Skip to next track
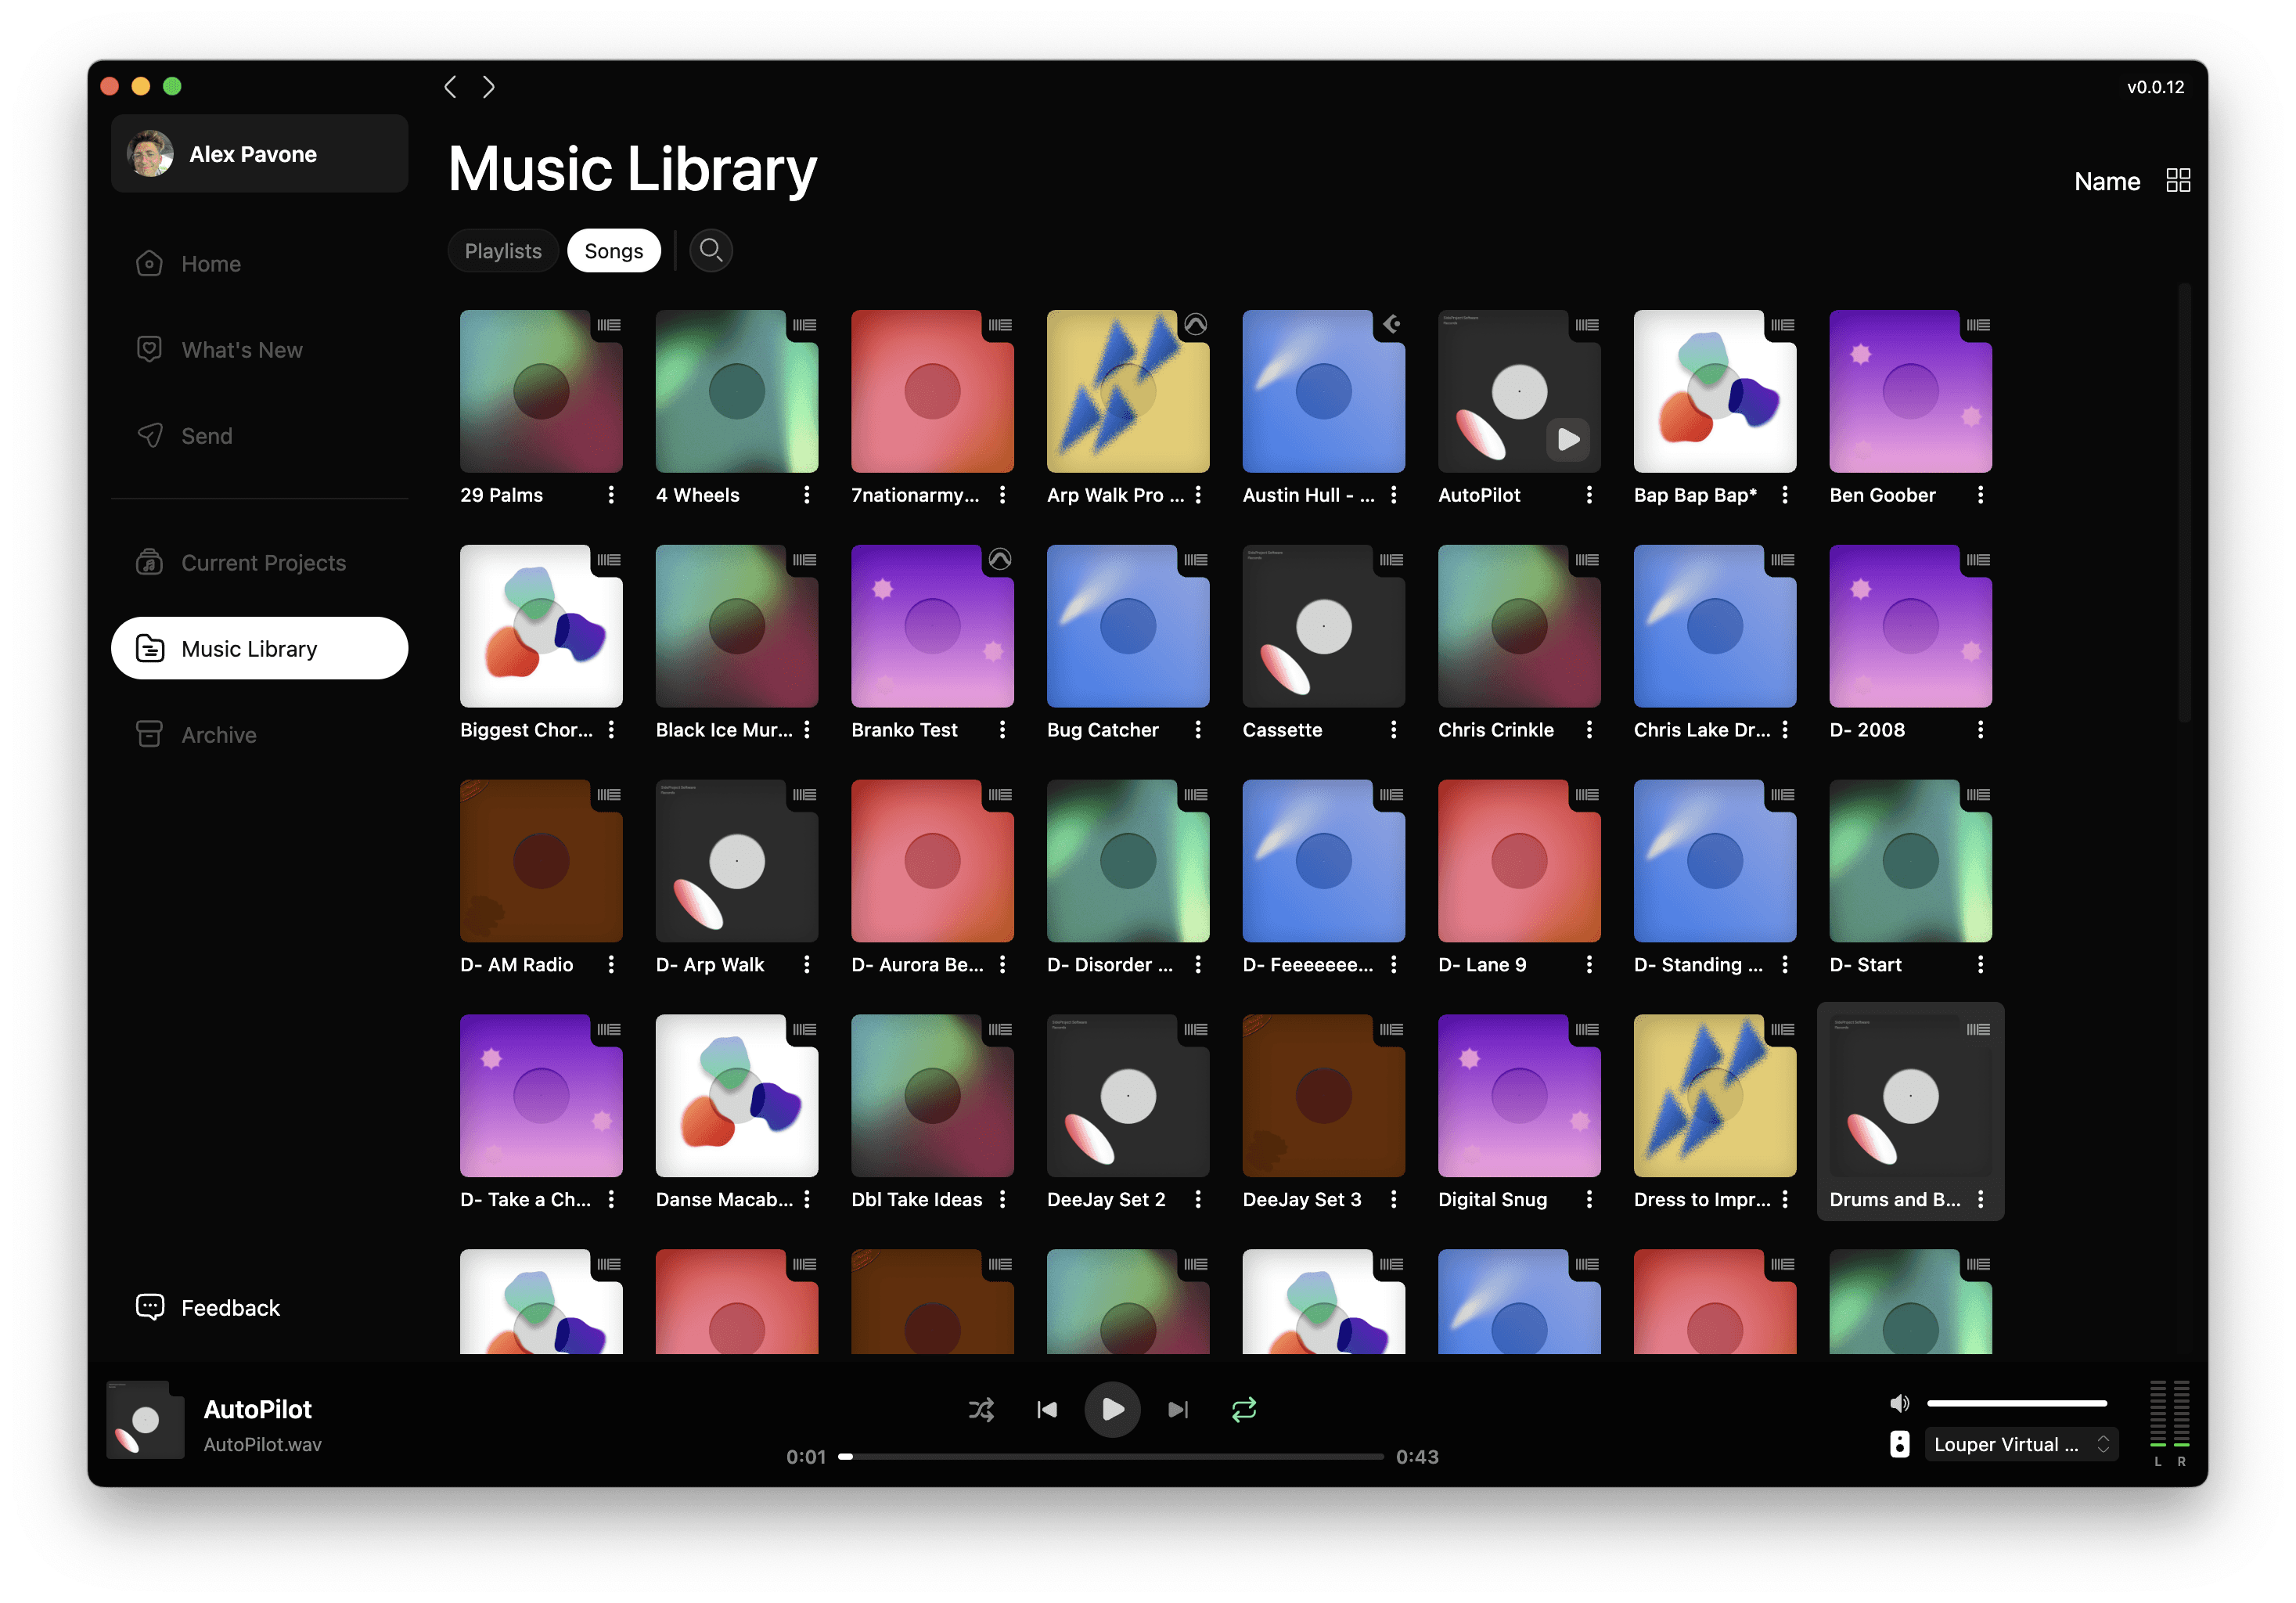This screenshot has height=1603, width=2296. pos(1178,1409)
